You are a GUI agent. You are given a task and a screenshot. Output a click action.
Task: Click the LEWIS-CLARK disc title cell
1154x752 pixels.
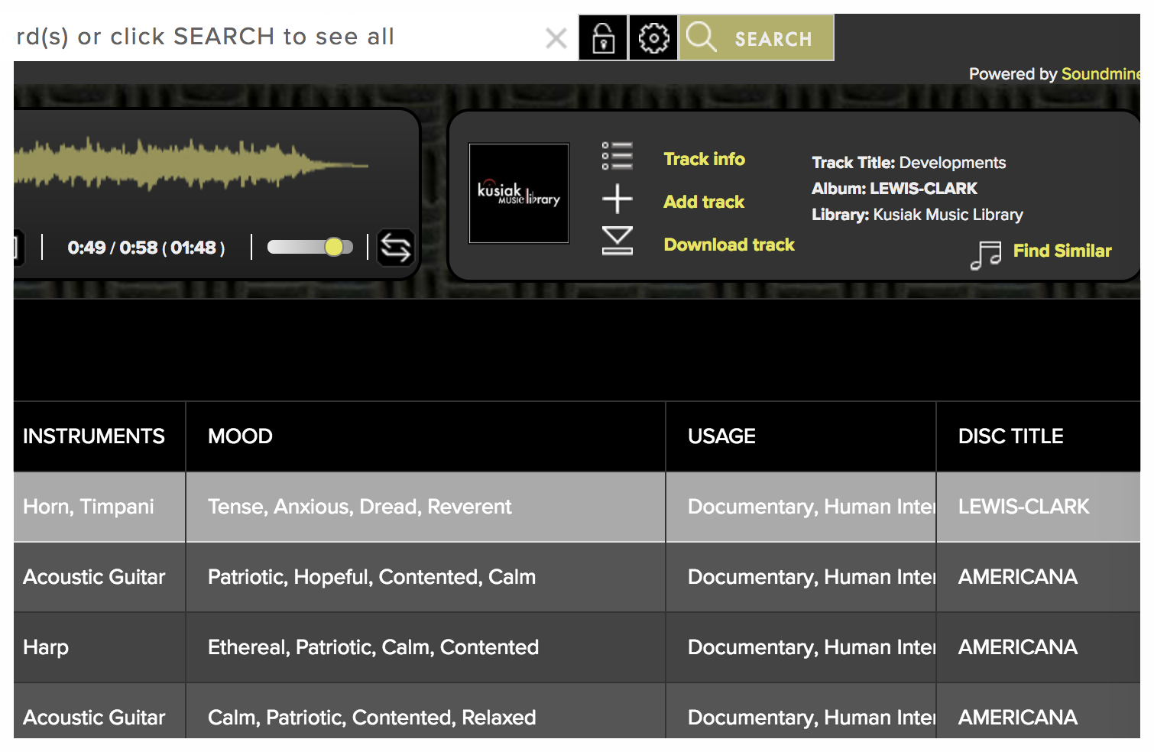(x=1039, y=507)
